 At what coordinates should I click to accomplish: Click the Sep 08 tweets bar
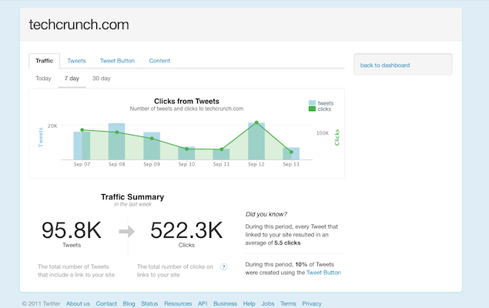116,141
